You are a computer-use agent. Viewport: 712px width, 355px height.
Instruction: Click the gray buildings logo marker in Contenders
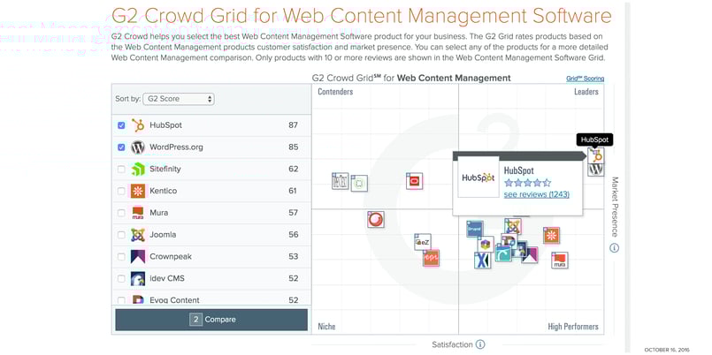click(341, 181)
